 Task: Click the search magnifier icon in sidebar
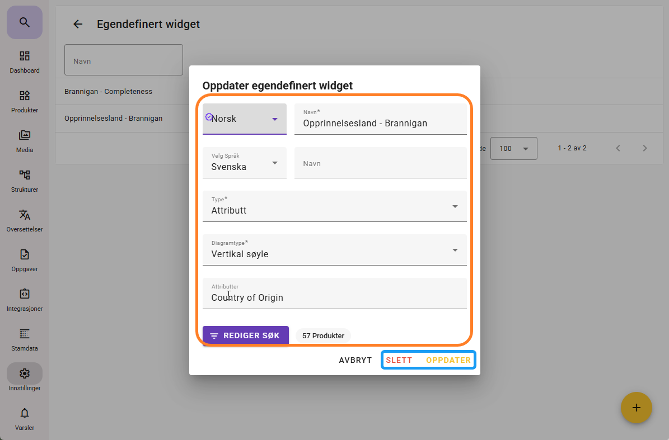pos(24,22)
